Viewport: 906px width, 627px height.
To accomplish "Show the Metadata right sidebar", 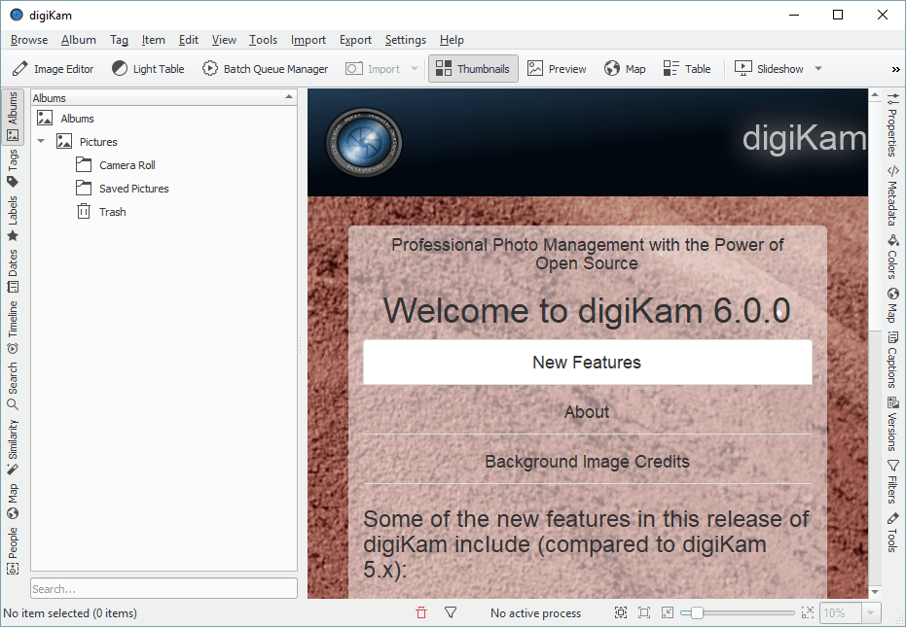I will (892, 195).
